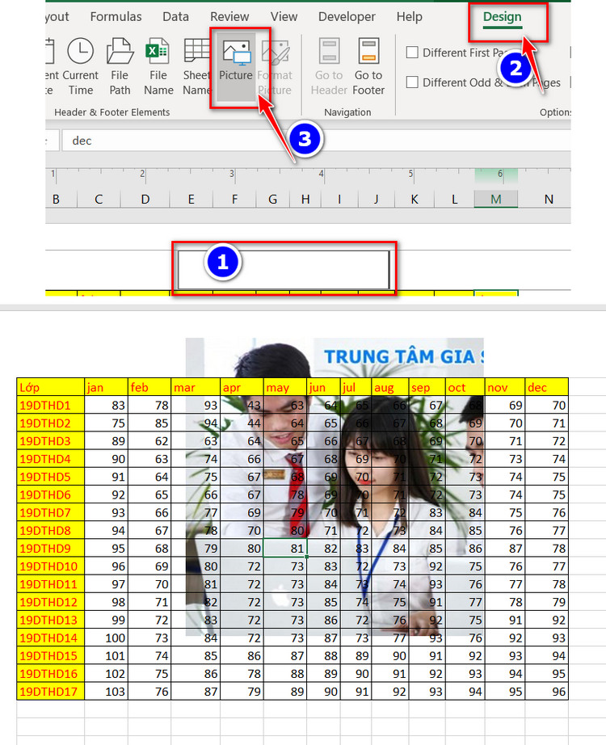Click the Picture header element button
Viewport: 606px width, 745px height.
point(236,66)
